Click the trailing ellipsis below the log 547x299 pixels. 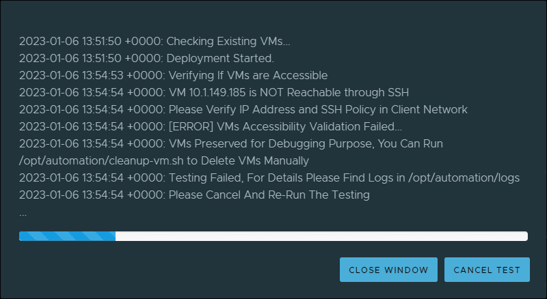tap(23, 213)
